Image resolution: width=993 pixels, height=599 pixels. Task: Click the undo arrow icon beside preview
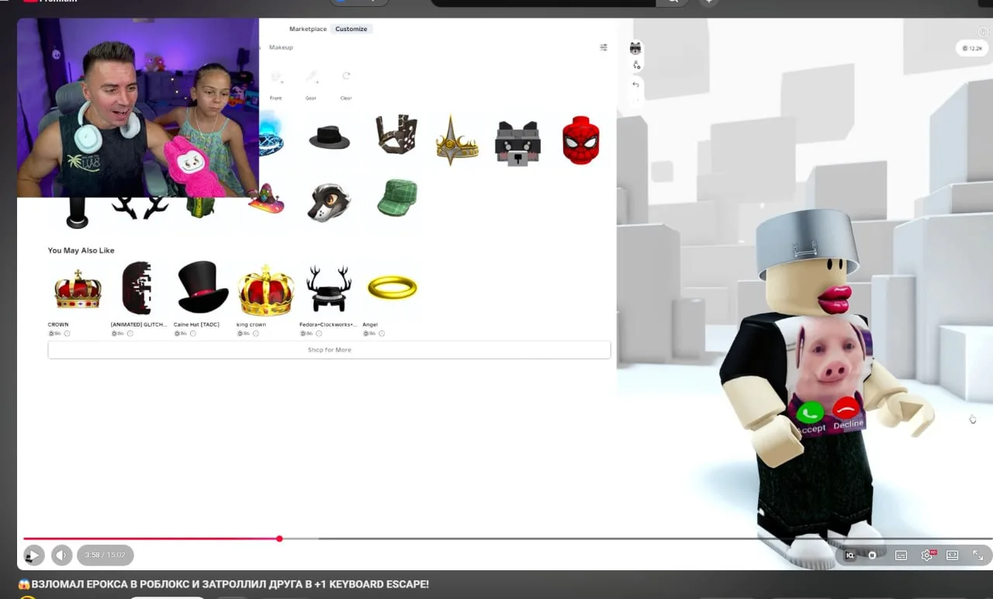tap(636, 85)
